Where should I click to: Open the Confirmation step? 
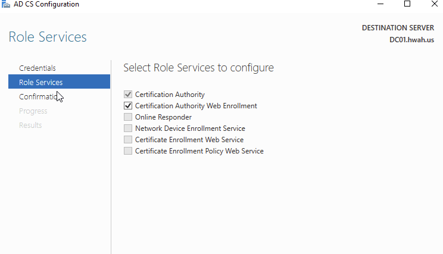pos(39,96)
